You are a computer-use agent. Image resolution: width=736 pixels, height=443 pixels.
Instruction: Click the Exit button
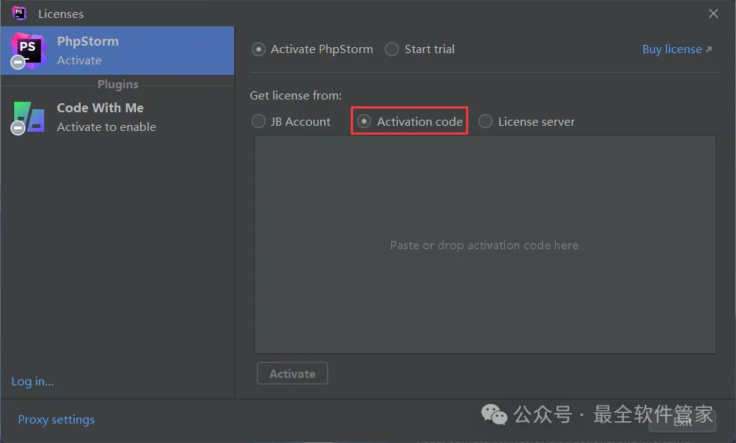[682, 422]
